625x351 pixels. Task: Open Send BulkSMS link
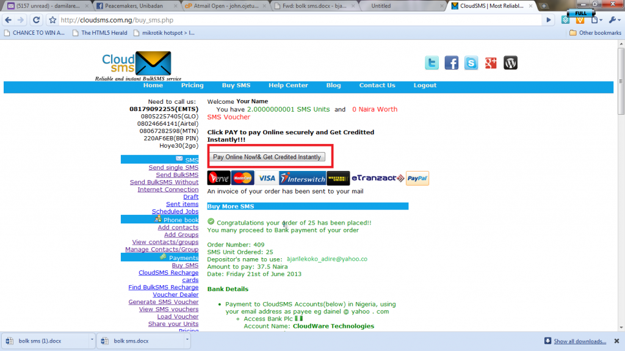pyautogui.click(x=177, y=175)
